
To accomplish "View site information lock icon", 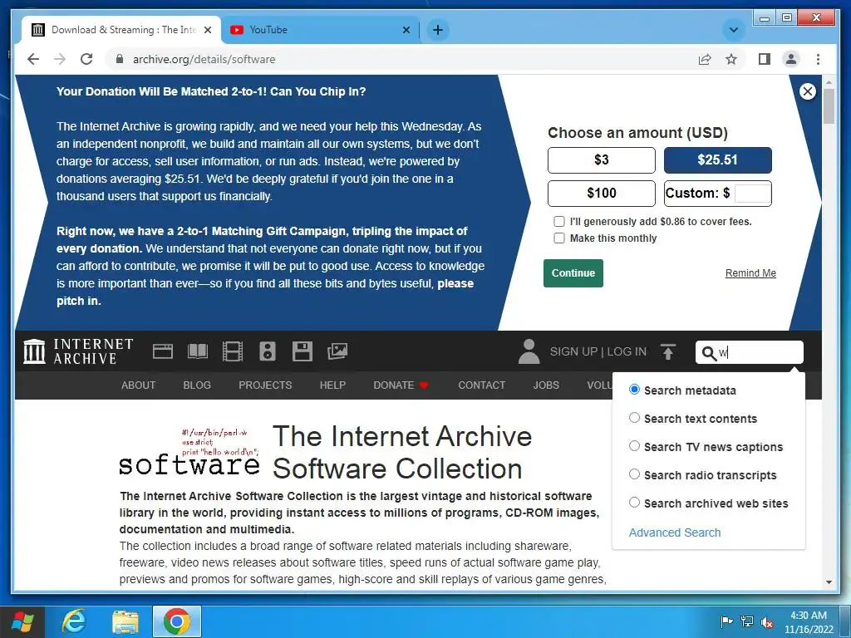I will point(120,59).
